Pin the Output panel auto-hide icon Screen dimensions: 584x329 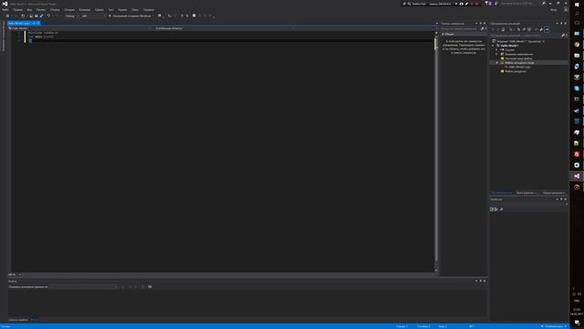(x=481, y=281)
